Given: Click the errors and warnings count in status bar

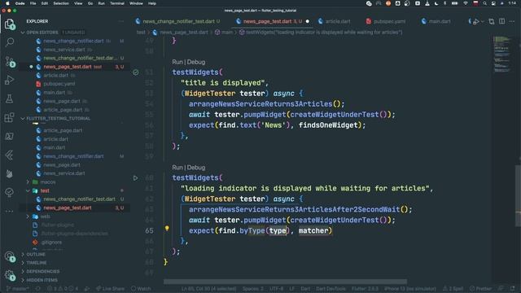Looking at the screenshot, I should (x=62, y=289).
